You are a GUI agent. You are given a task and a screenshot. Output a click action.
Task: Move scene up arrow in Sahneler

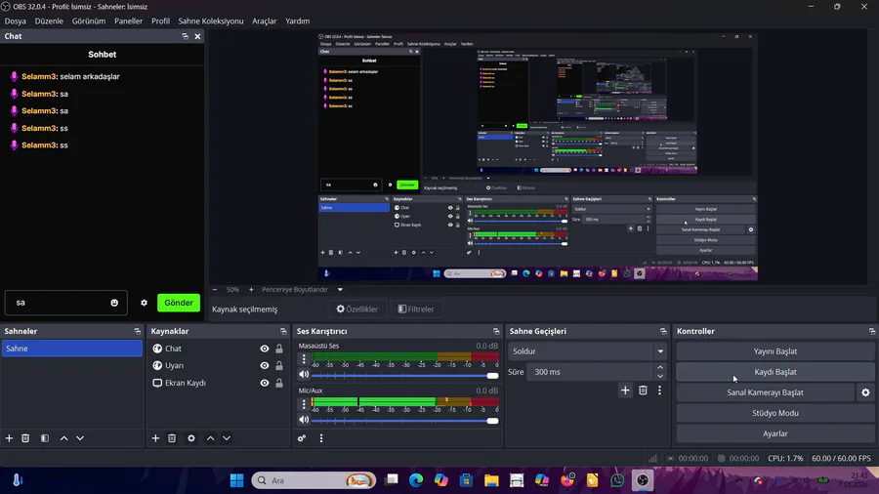[x=63, y=438]
